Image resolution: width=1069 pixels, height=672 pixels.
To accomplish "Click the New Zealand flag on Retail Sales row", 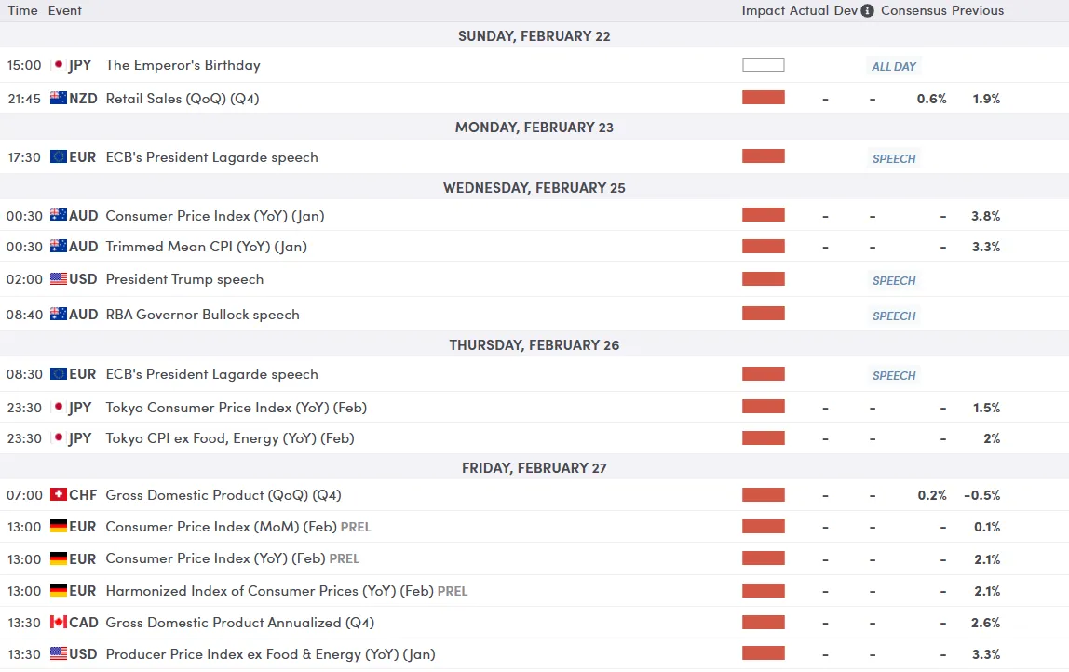I will click(59, 99).
